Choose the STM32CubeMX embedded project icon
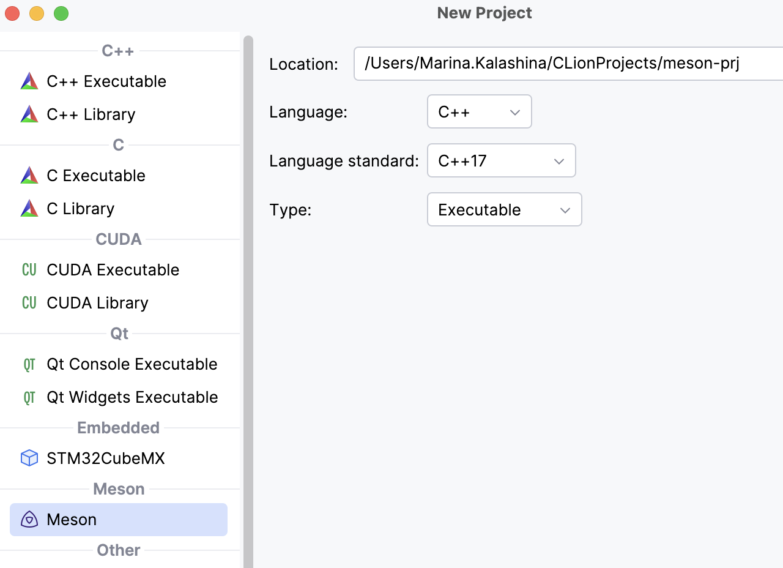783x568 pixels. click(x=29, y=458)
